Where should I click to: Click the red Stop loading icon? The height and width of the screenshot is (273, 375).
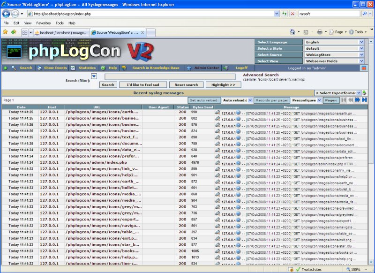[292, 14]
